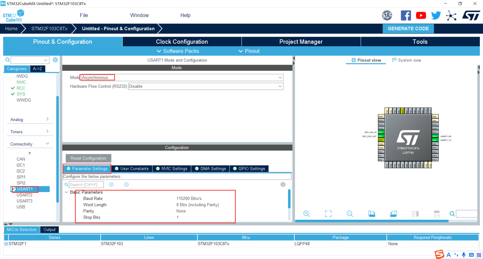Screen dimensions: 483x259
Task: Switch to the Tools tab
Action: pyautogui.click(x=420, y=42)
